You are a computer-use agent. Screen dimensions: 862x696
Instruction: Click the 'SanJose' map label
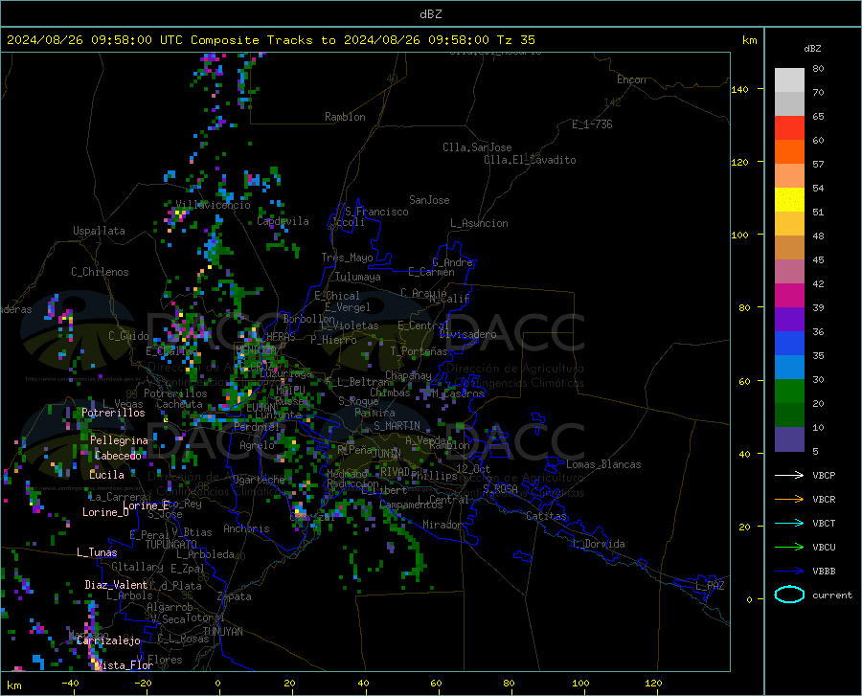[429, 200]
